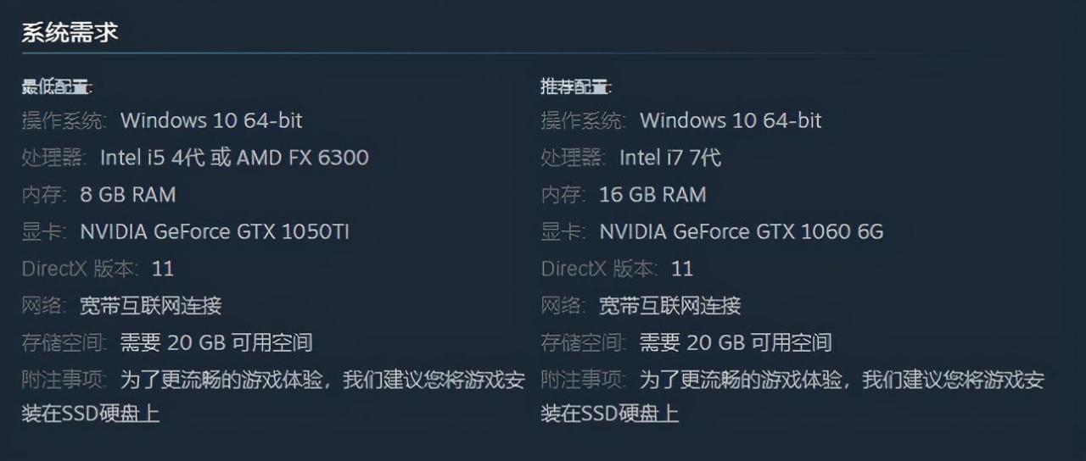This screenshot has width=1086, height=461.
Task: Click the recommended 装在SSD硬盘上 note
Action: click(x=610, y=414)
